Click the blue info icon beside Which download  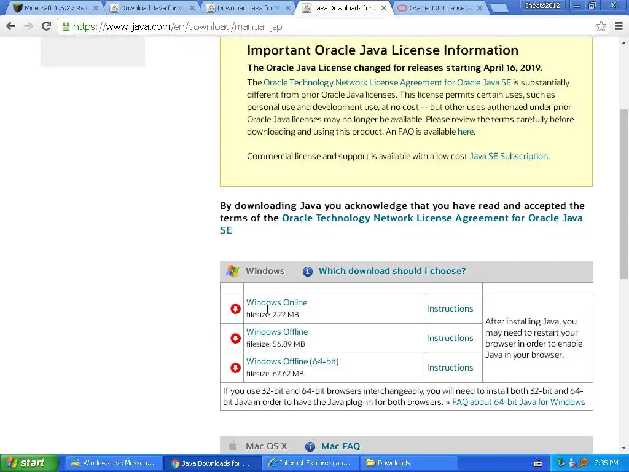(308, 271)
